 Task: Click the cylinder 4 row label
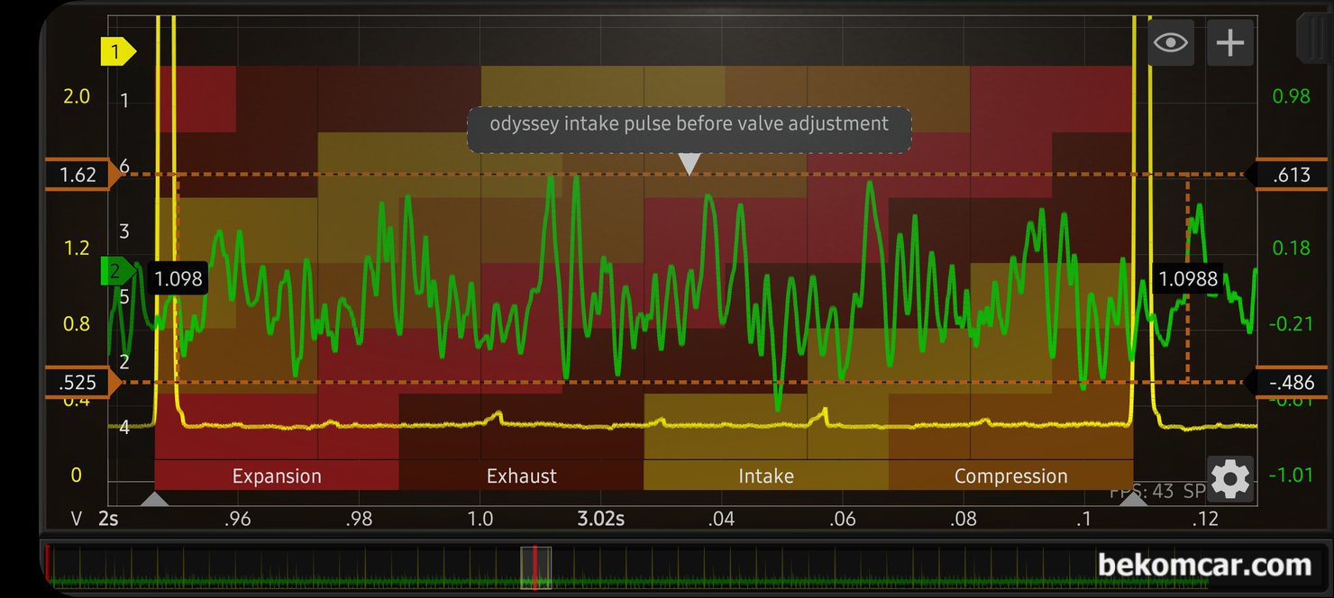[124, 427]
